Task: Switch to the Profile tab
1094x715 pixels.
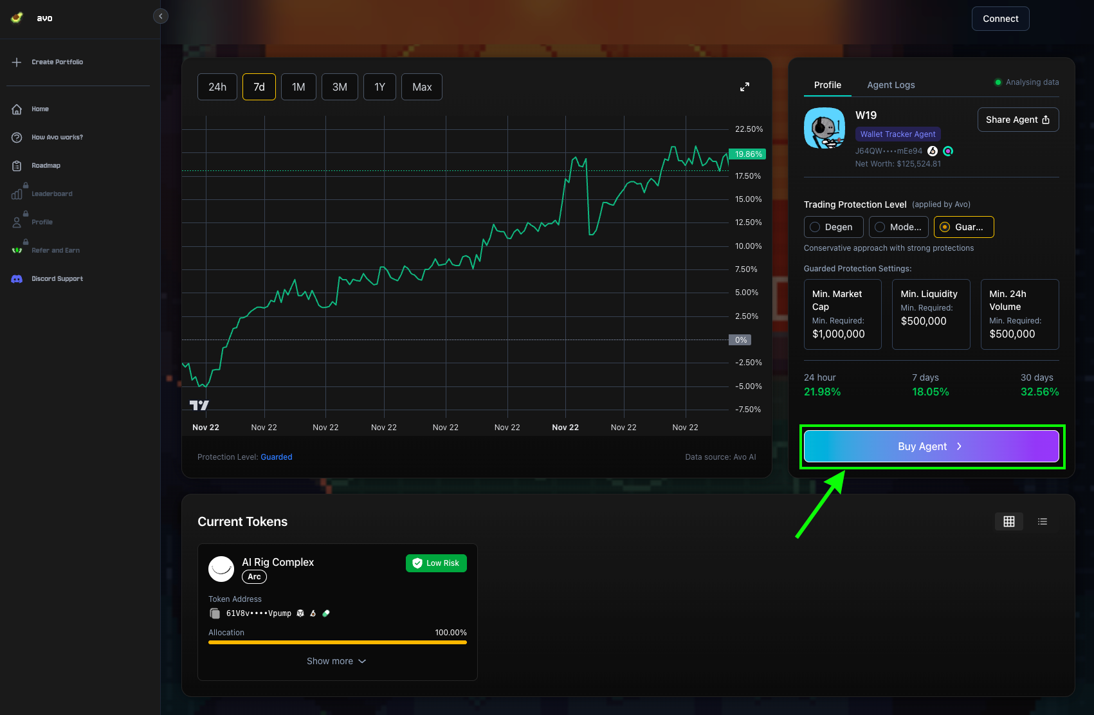Action: 827,85
